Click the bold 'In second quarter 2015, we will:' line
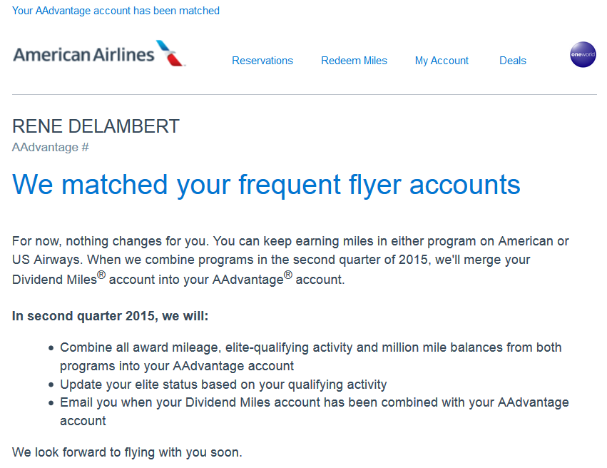607x468 pixels. pyautogui.click(x=111, y=315)
